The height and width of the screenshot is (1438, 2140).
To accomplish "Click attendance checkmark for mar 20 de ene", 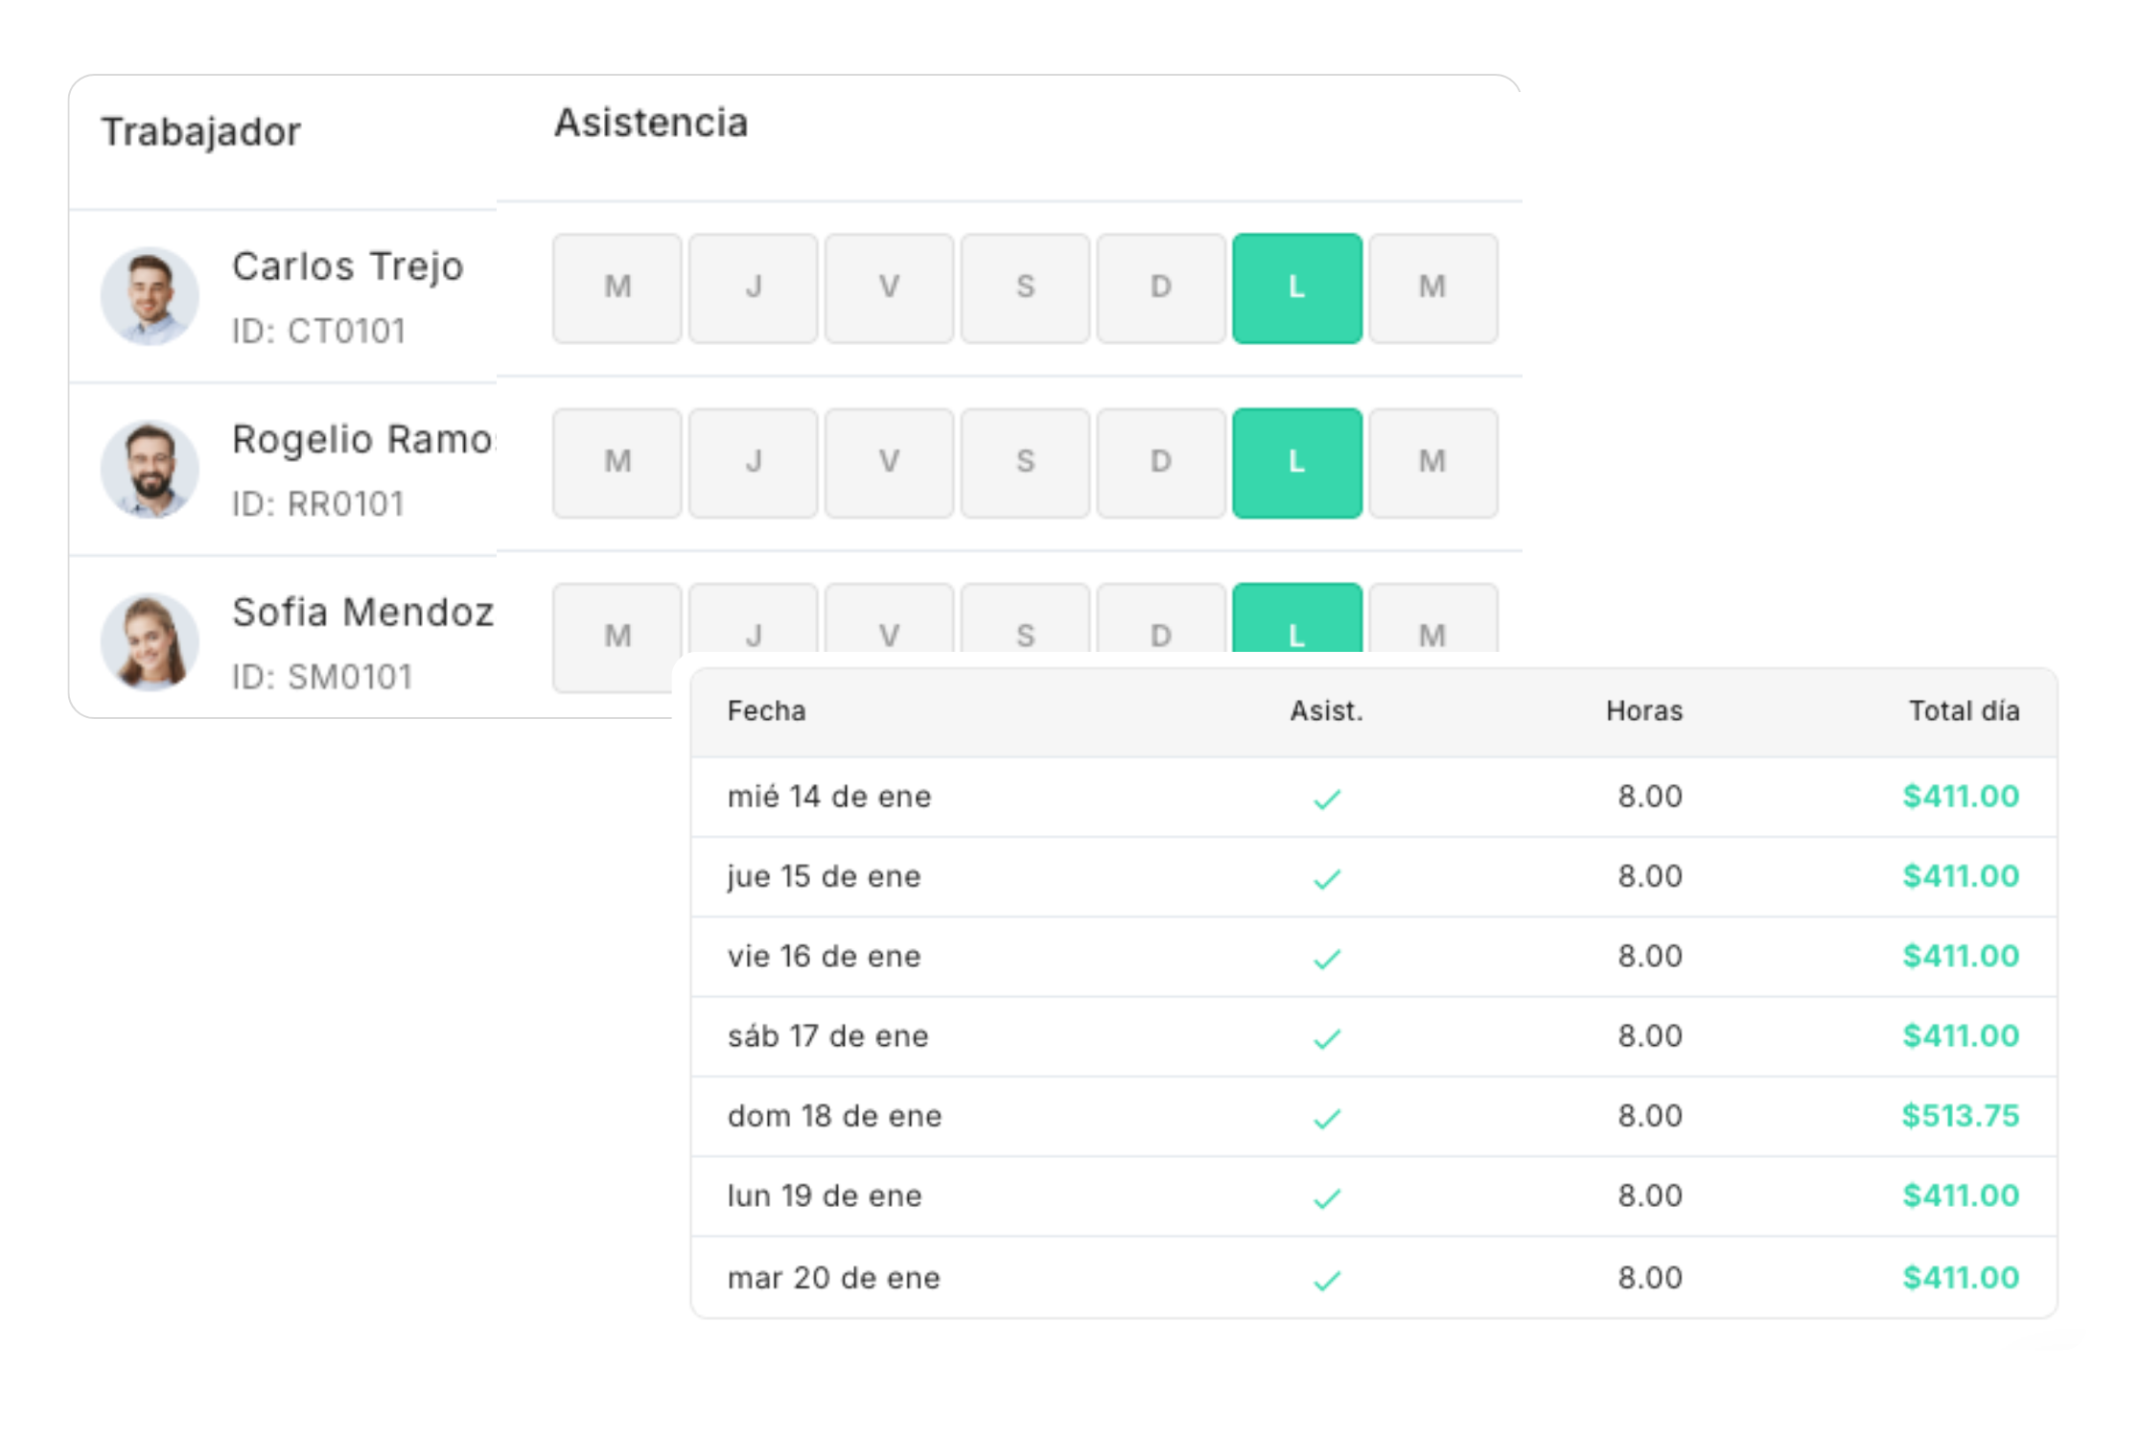I will pyautogui.click(x=1326, y=1279).
